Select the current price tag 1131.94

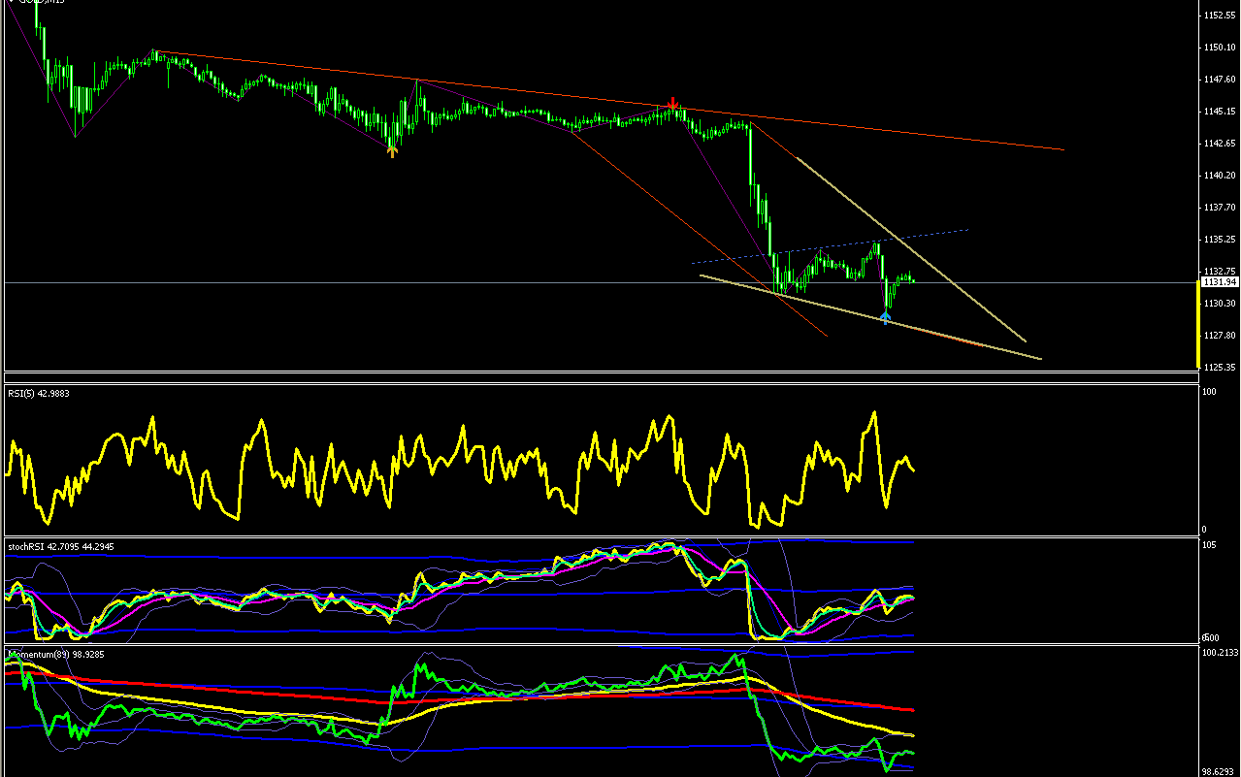tap(1219, 282)
